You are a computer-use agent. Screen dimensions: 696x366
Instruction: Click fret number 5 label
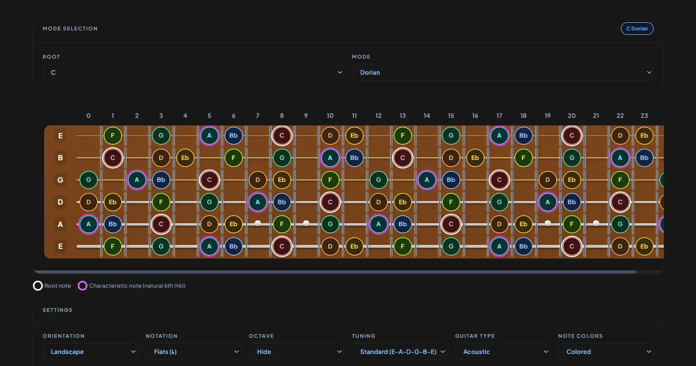click(x=209, y=116)
